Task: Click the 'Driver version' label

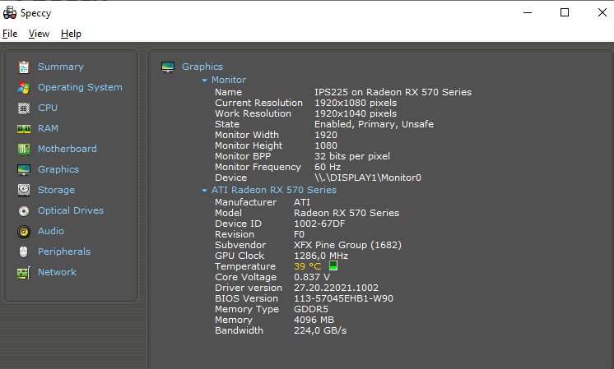Action: [249, 288]
